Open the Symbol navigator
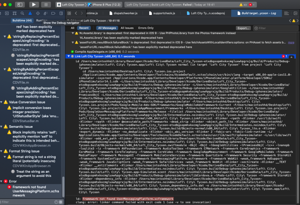This screenshot has width=300, height=205. coord(15,13)
